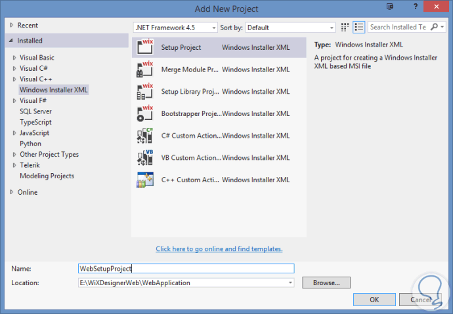Select Python category

pos(30,144)
